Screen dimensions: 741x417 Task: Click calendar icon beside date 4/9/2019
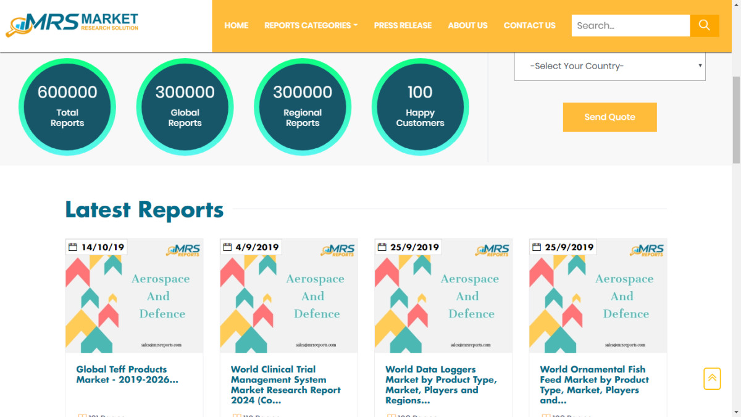pos(227,247)
